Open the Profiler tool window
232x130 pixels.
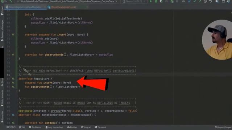click(x=72, y=127)
